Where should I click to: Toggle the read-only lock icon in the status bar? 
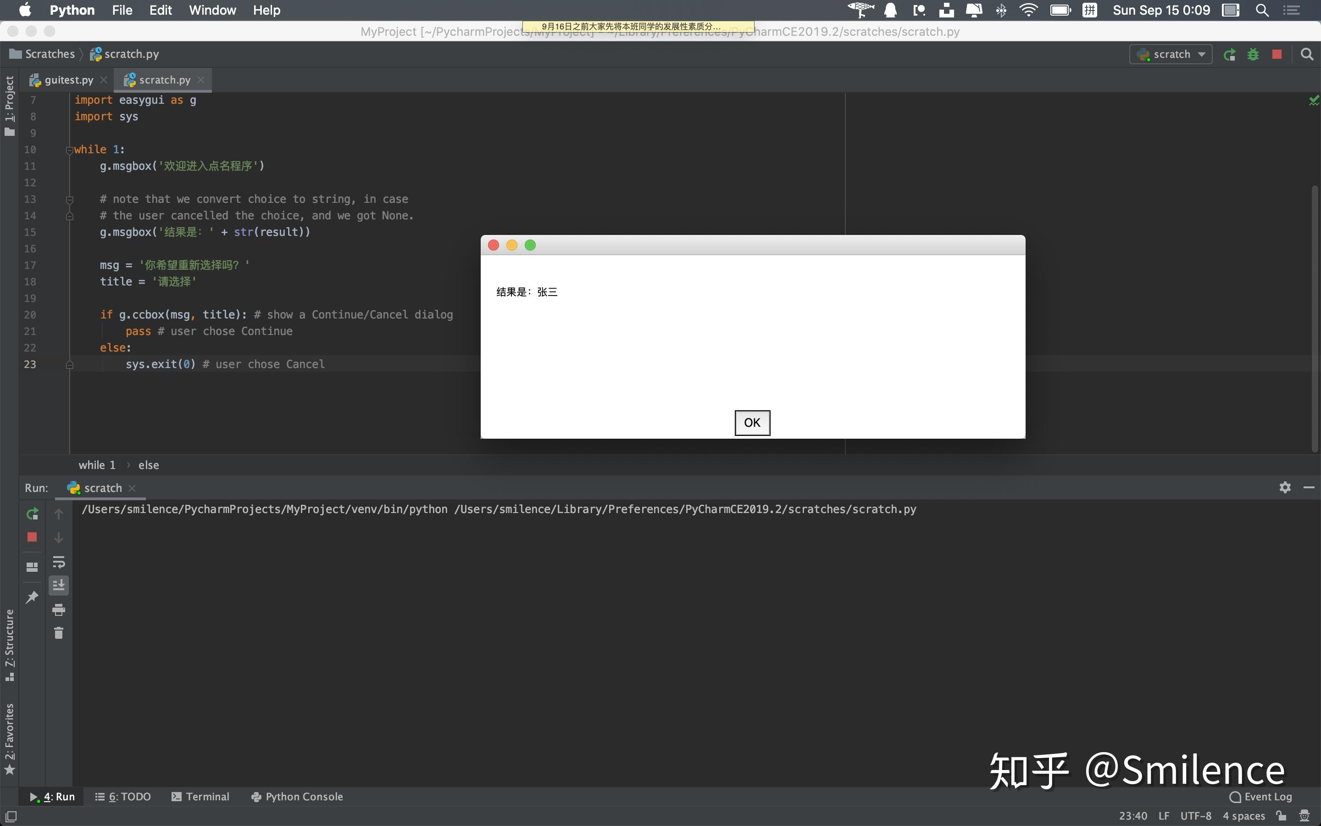click(1281, 815)
